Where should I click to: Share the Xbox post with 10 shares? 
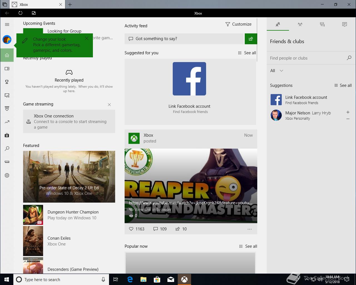181,229
